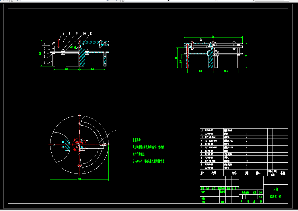Click callout number 3 in left section view
The height and width of the screenshot is (211, 298).
coord(45,56)
